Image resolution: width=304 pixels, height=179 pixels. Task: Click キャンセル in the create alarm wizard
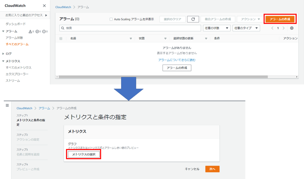pos(192,169)
